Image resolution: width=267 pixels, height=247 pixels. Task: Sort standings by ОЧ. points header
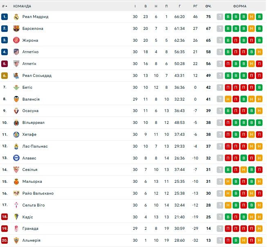pyautogui.click(x=208, y=7)
